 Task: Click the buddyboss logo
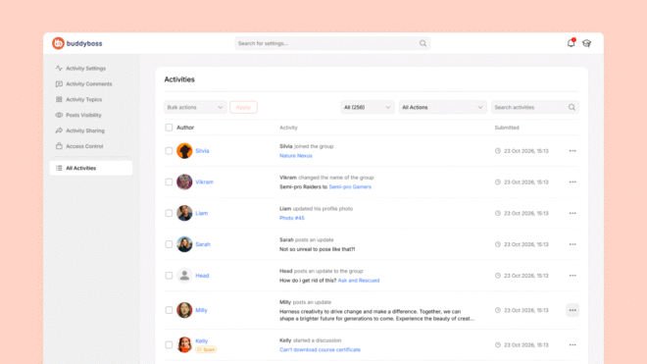click(x=77, y=43)
